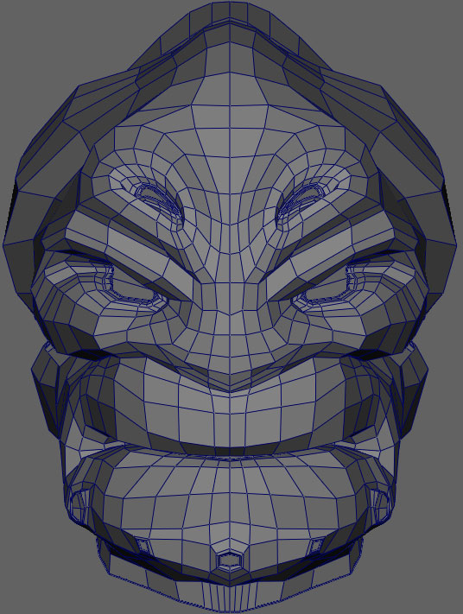Select the small rectangular hole left of chin
Viewport: 463px width, 614px height.
(x=143, y=545)
